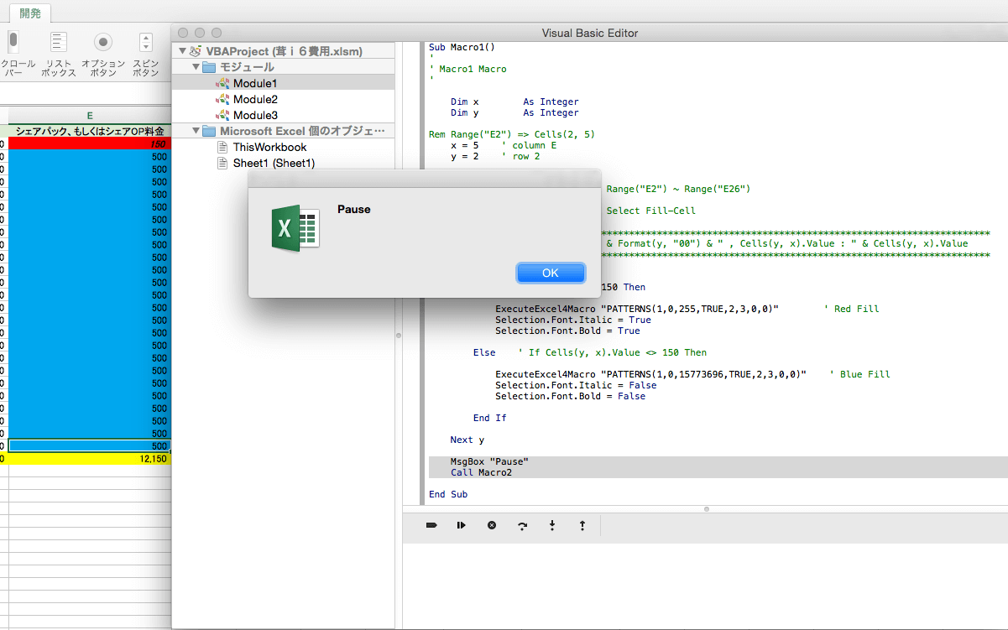This screenshot has width=1008, height=630.
Task: Select column E header
Action: coord(89,115)
